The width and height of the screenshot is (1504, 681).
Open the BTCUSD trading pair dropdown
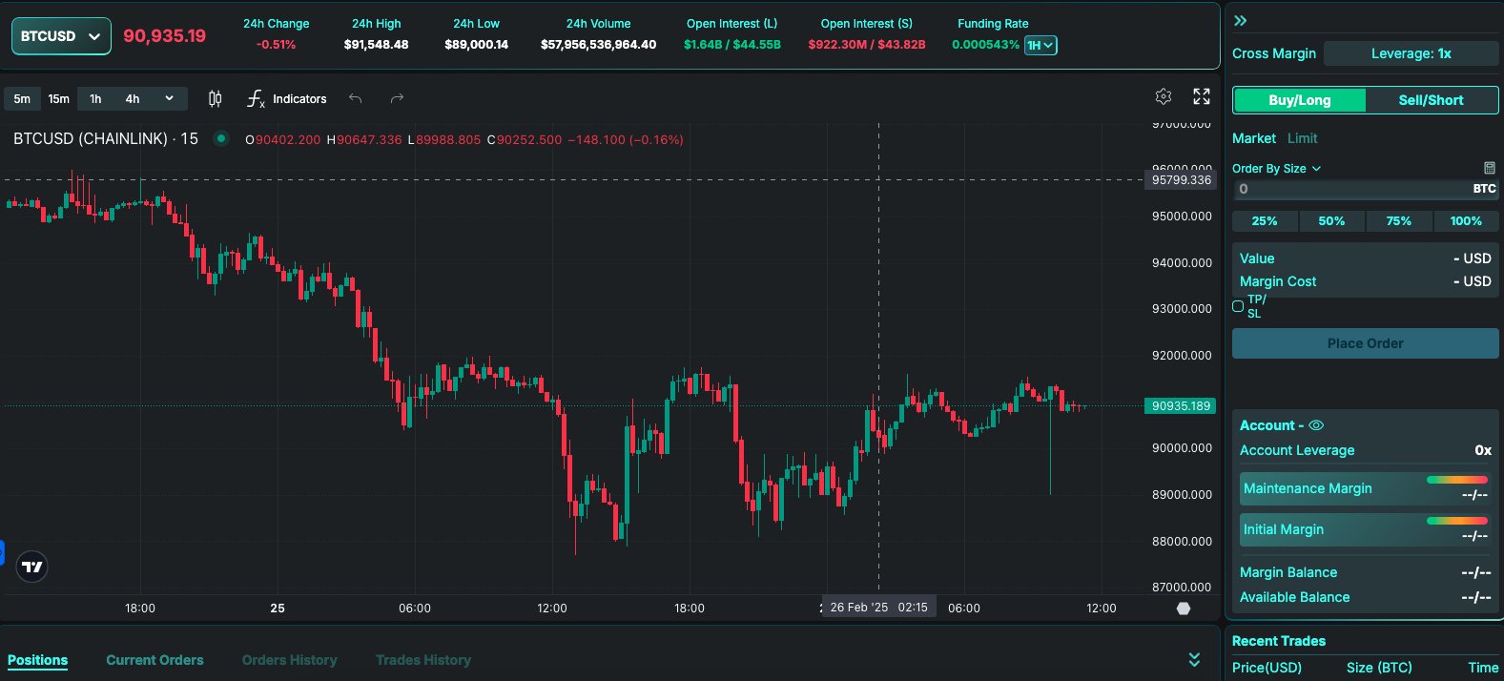click(x=61, y=36)
